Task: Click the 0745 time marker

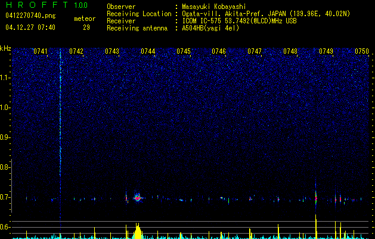Action: [184, 51]
